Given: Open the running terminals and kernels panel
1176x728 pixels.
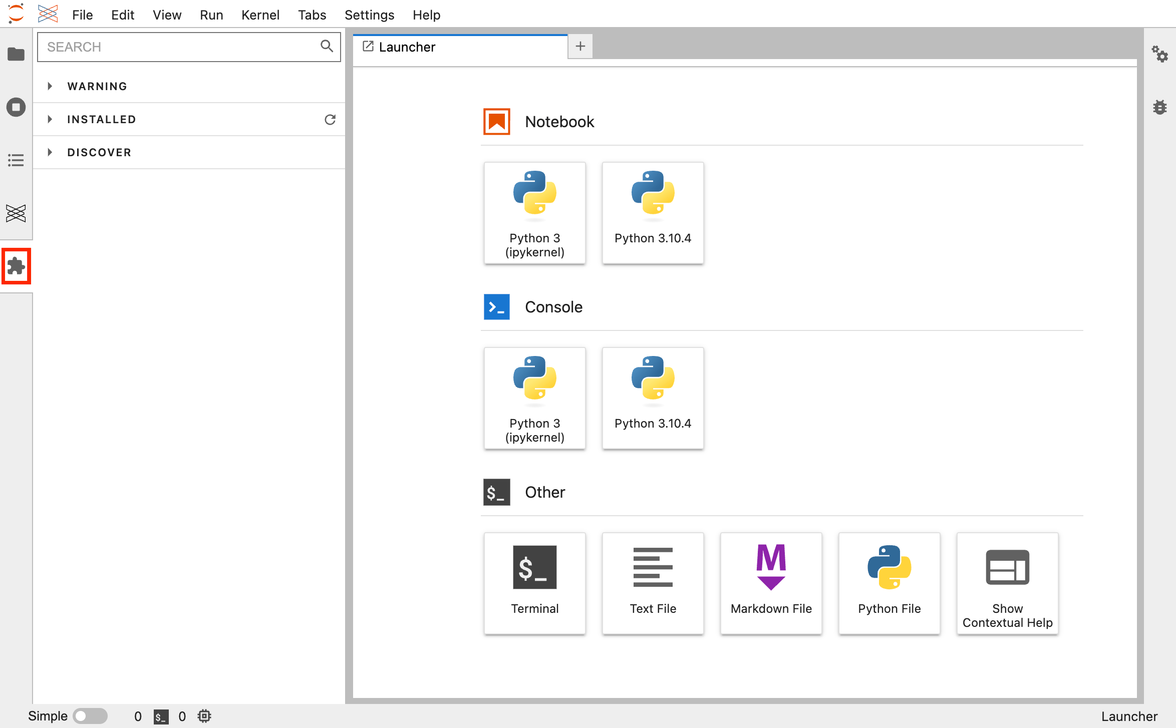Looking at the screenshot, I should [x=16, y=107].
